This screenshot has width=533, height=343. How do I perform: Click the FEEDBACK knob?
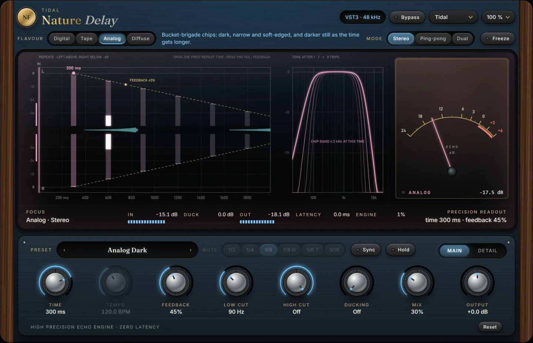tap(176, 283)
